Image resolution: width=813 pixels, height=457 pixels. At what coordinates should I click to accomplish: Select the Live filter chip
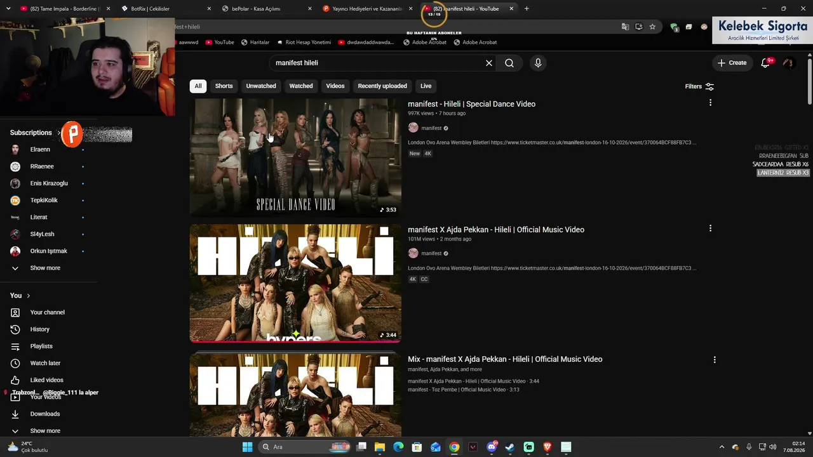(426, 86)
